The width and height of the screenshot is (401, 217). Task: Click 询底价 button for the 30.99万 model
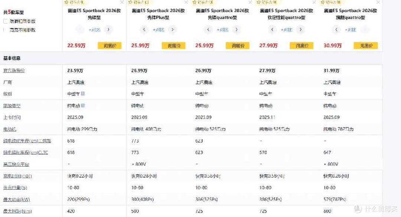point(366,46)
